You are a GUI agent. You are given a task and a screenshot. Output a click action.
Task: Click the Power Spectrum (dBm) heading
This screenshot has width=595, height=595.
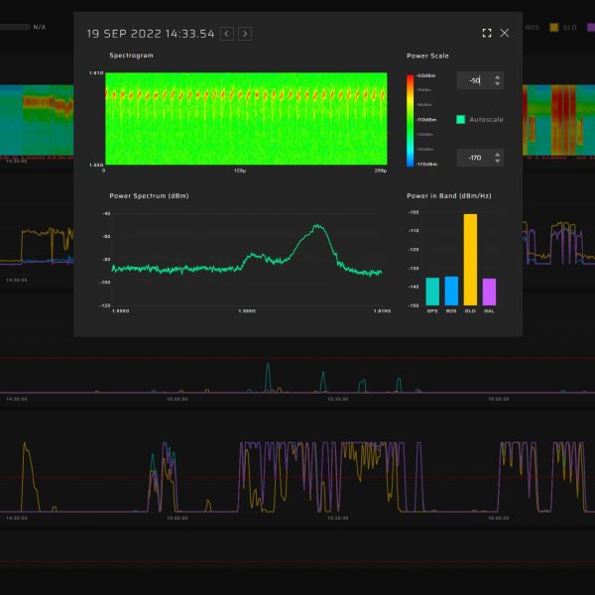149,195
